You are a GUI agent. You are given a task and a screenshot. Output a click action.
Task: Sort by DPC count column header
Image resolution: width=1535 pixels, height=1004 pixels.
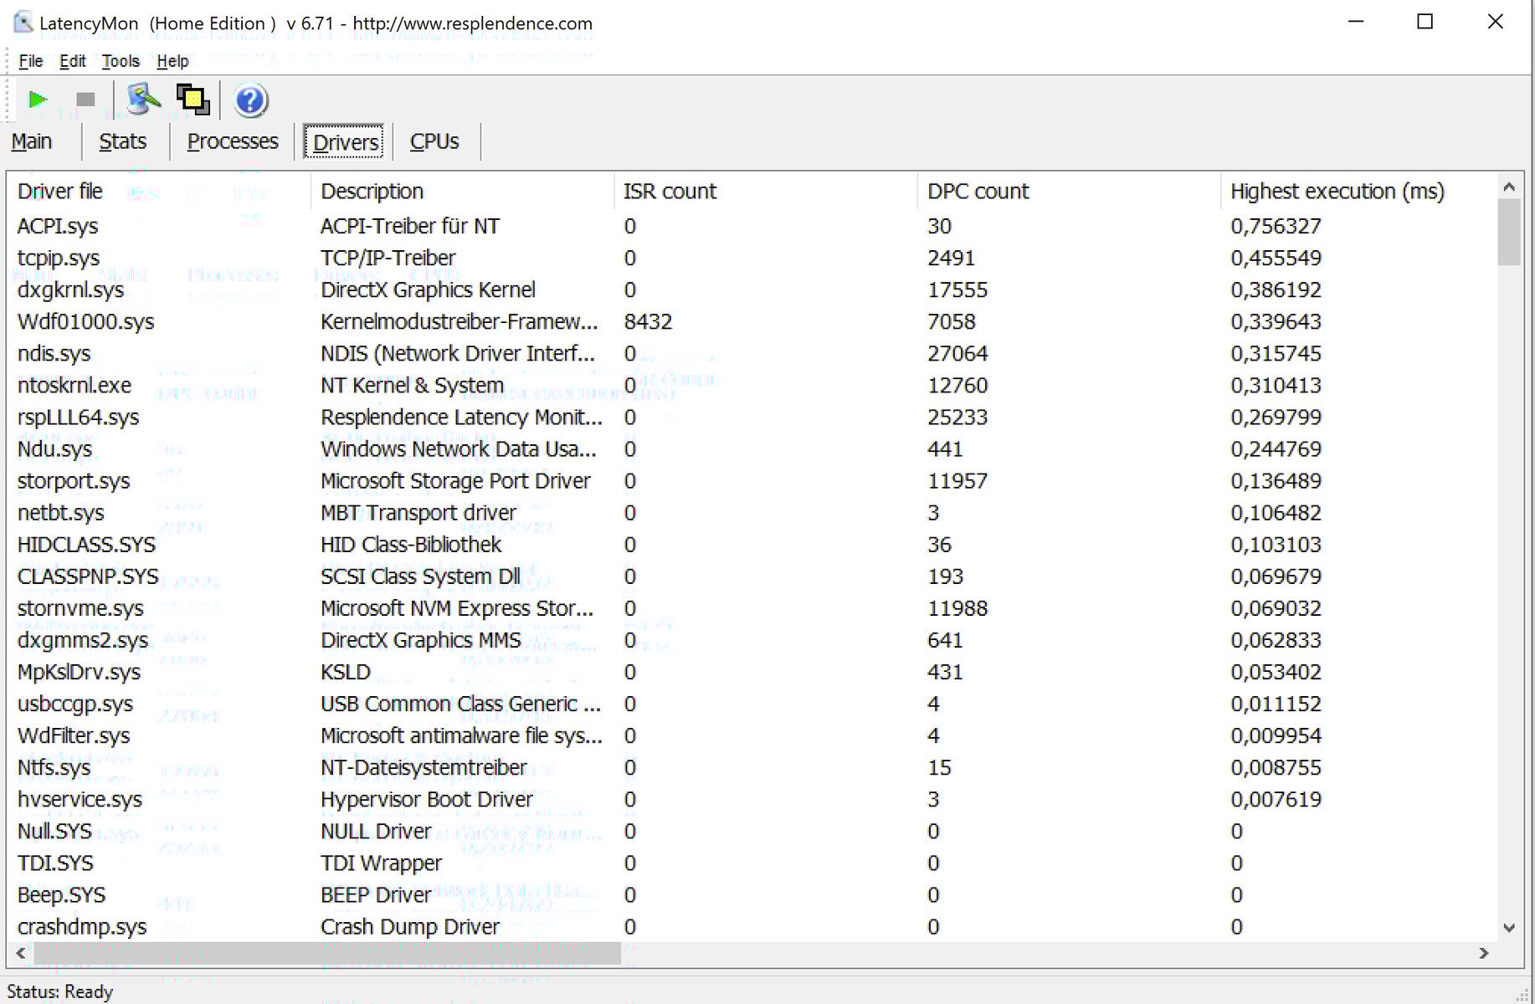pyautogui.click(x=1069, y=192)
